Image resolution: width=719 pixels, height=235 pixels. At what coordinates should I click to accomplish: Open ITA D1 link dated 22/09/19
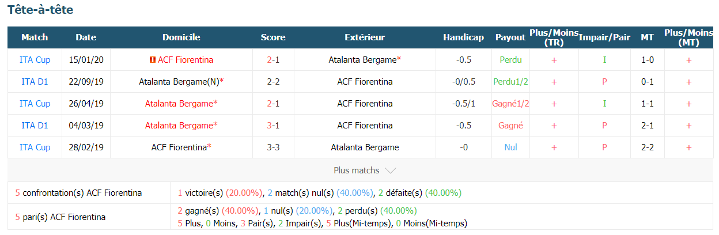tap(35, 82)
